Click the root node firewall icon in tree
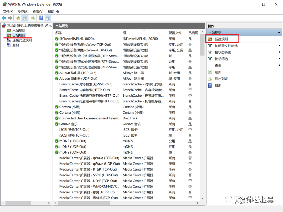The image size is (283, 212). tap(4, 25)
